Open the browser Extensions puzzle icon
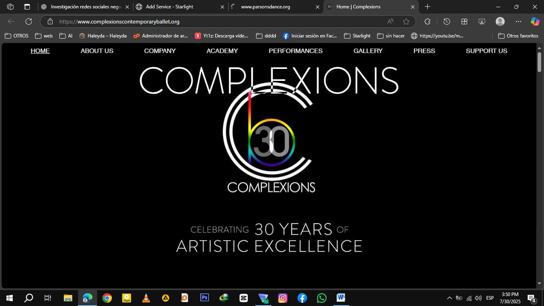 click(x=427, y=22)
